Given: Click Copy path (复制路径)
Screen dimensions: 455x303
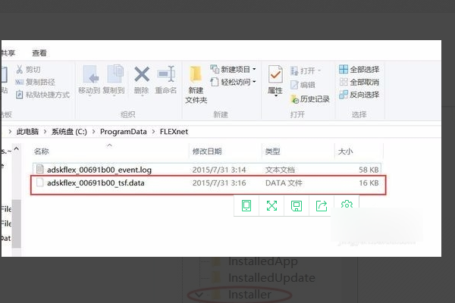Looking at the screenshot, I should [35, 82].
